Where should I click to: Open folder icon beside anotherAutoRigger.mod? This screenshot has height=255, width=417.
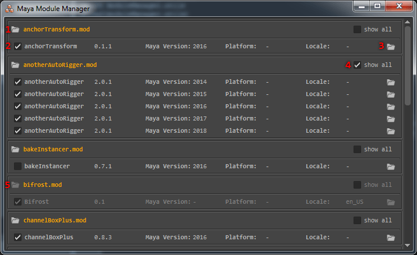coord(15,65)
